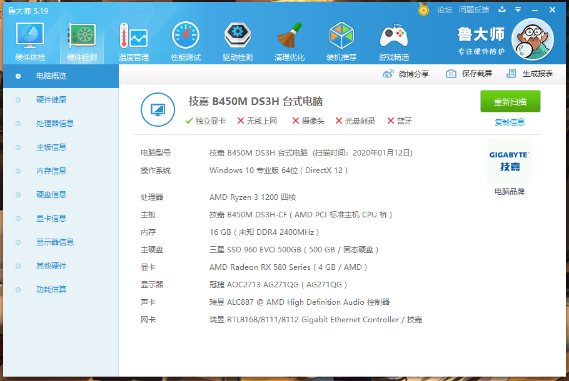Click the 处理器 row label

click(152, 197)
